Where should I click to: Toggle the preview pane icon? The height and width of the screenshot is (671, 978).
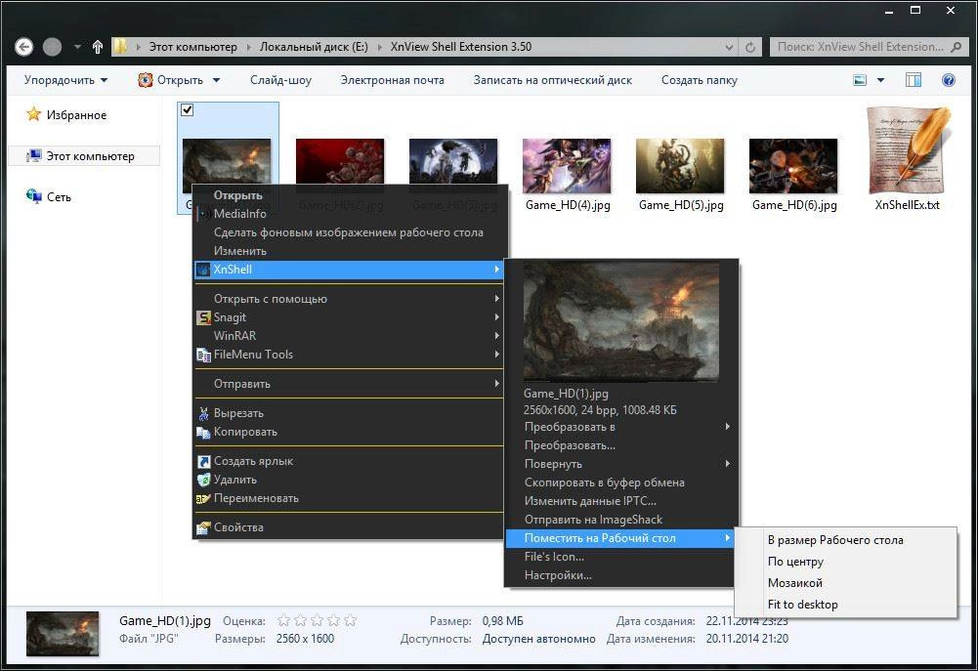click(x=914, y=80)
